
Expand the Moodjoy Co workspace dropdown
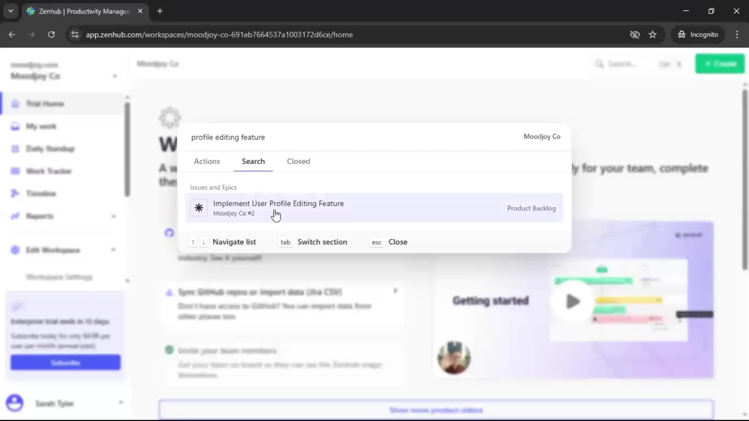(x=115, y=76)
